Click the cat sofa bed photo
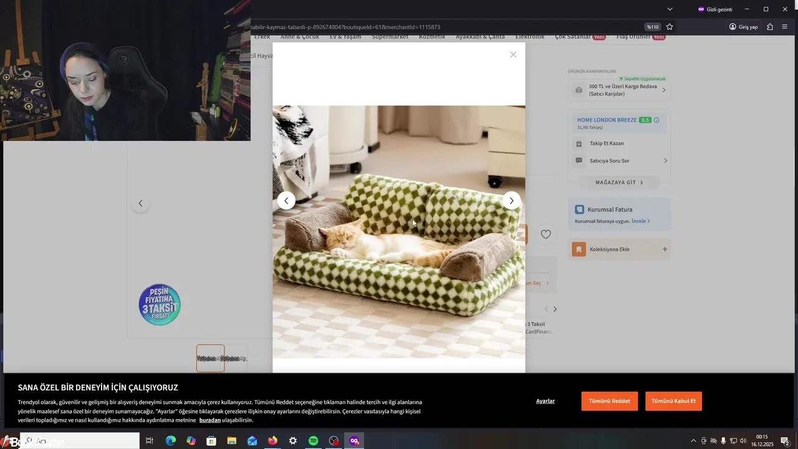 [x=399, y=232]
